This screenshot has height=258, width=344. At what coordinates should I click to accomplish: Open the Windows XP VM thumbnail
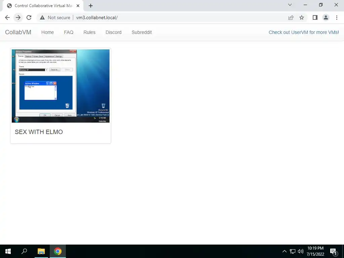tap(60, 86)
